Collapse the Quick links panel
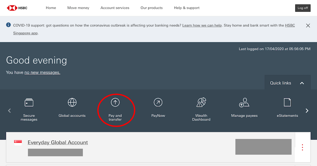The image size is (317, 166). pos(302,83)
